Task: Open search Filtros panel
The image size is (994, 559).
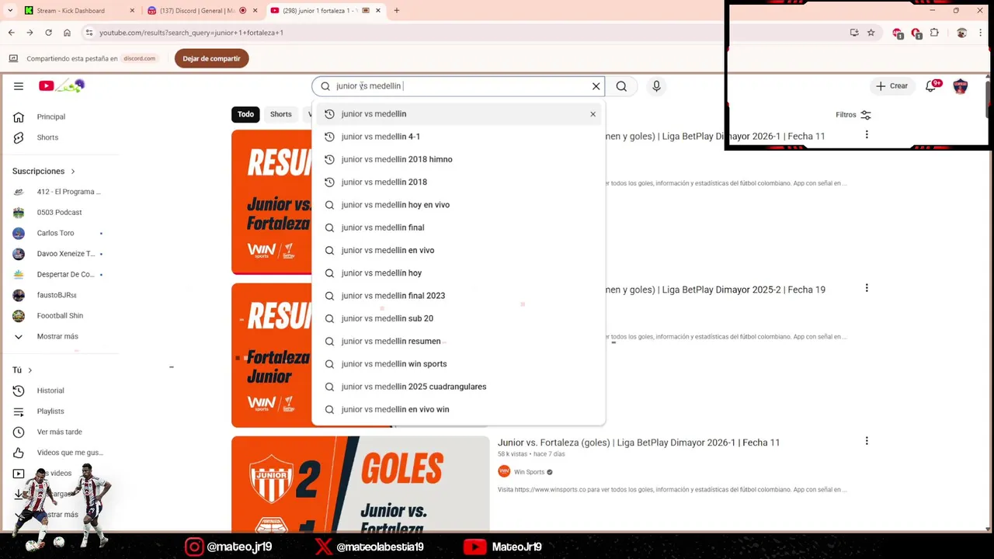Action: click(853, 115)
